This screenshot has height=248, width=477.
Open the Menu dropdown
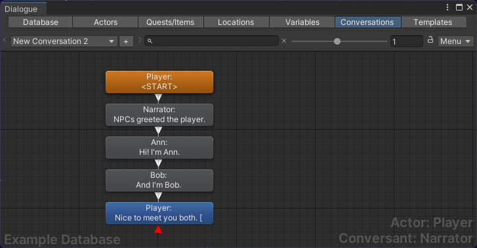click(x=455, y=41)
